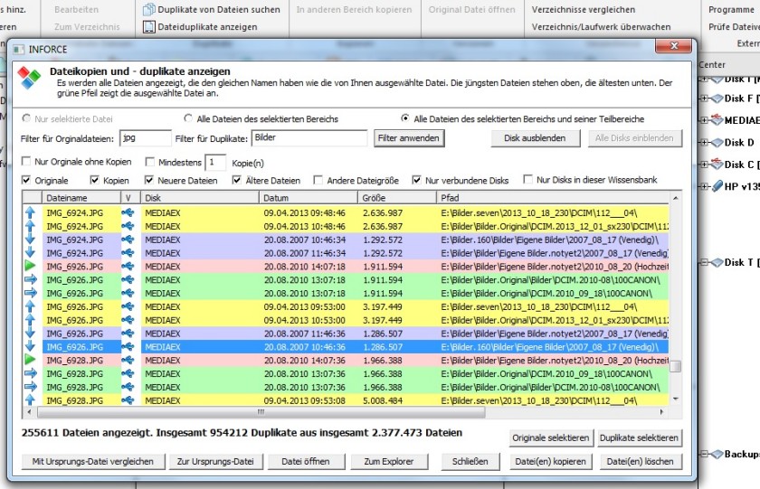This screenshot has height=489, width=760.
Task: Click the Disk D drive icon in tree
Action: pyautogui.click(x=717, y=142)
